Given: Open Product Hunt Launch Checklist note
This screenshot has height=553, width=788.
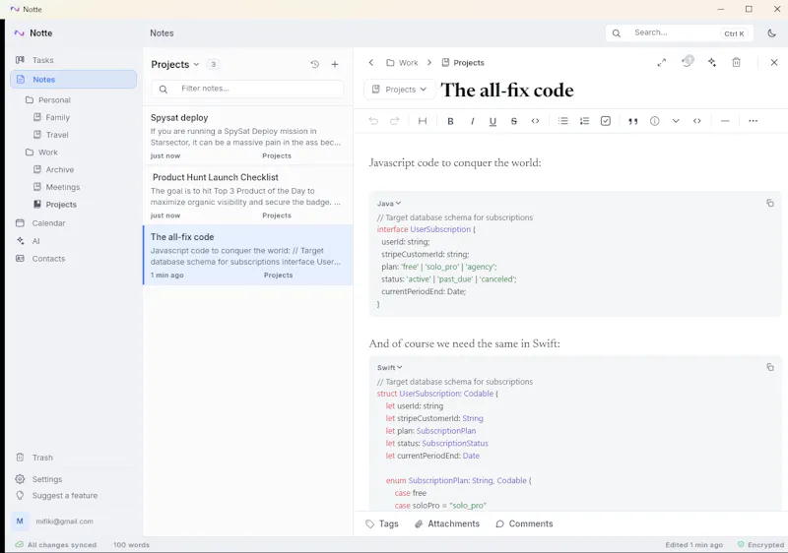Looking at the screenshot, I should point(248,195).
